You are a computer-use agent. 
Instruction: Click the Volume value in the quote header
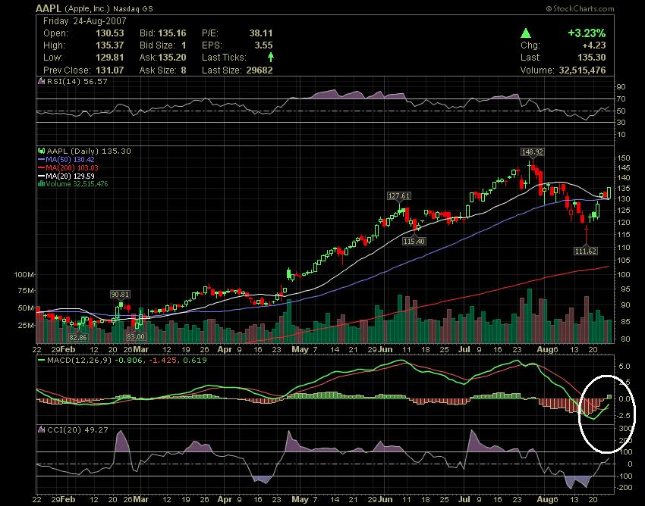pyautogui.click(x=582, y=70)
